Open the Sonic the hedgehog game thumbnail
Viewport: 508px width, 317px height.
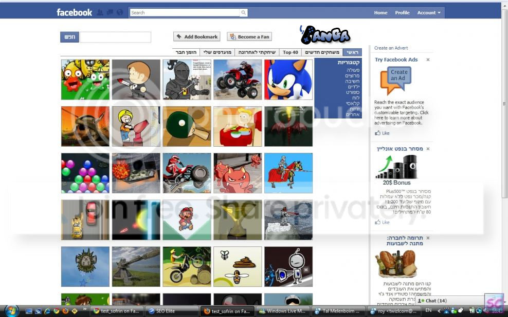(x=288, y=80)
